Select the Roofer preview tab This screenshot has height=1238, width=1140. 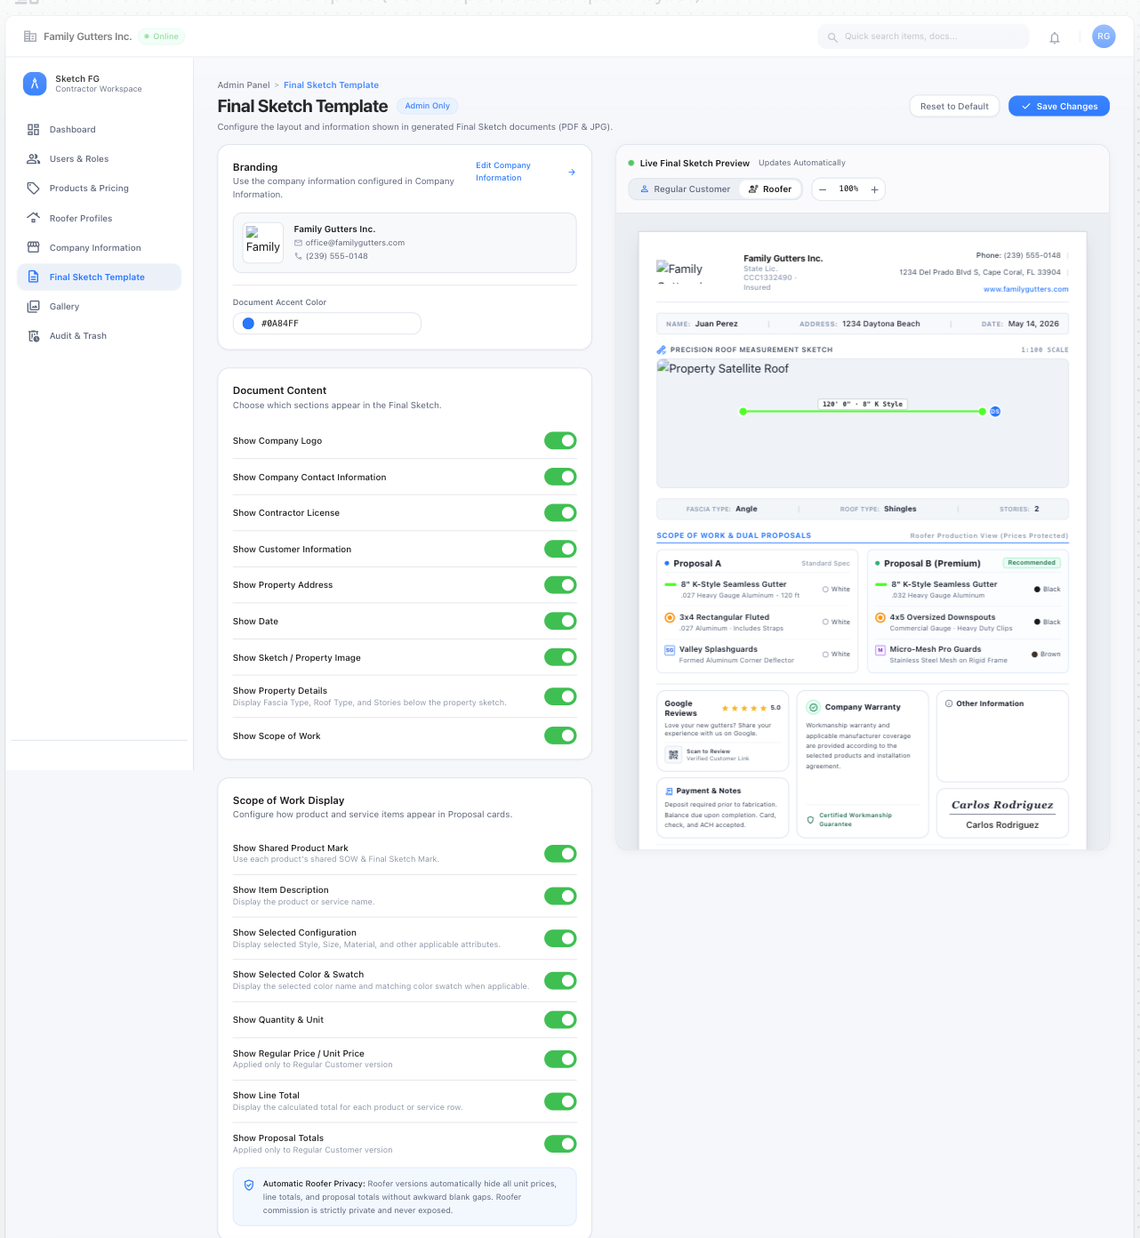point(770,189)
